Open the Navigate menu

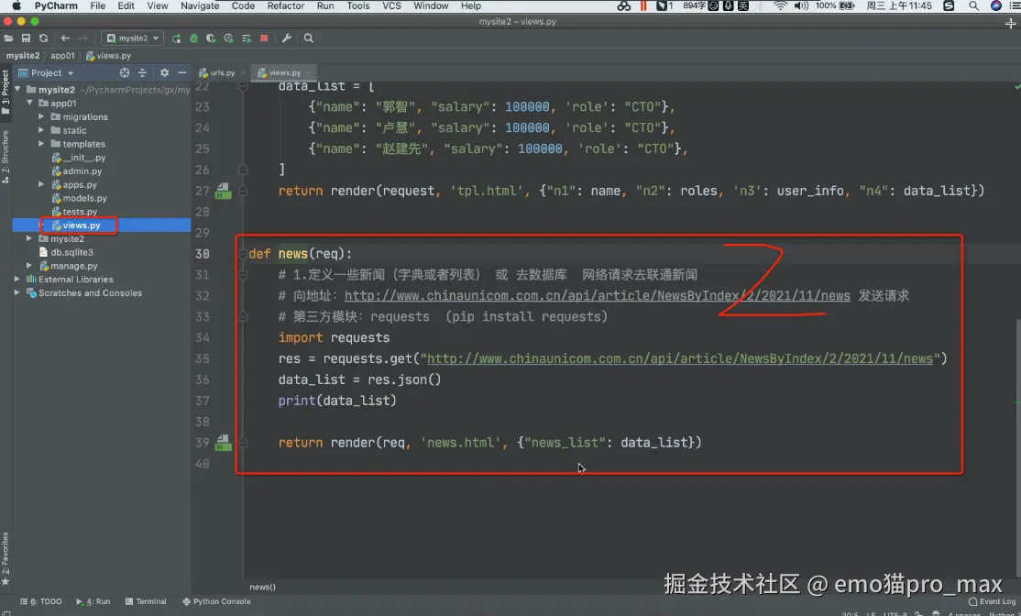pos(200,5)
